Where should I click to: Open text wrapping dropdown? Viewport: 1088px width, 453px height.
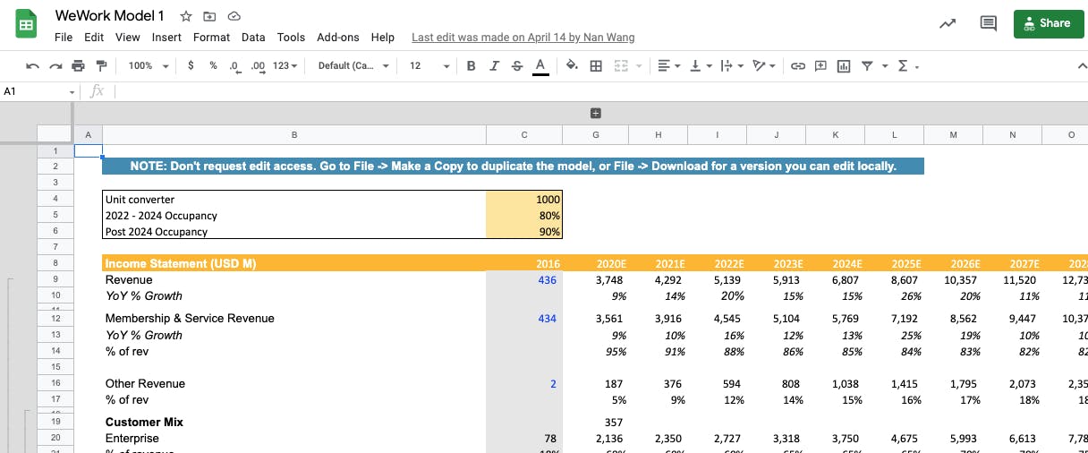(x=731, y=65)
